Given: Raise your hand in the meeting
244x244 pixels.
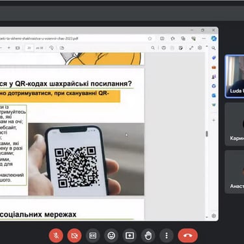Looking at the screenshot, I should click(x=148, y=236).
